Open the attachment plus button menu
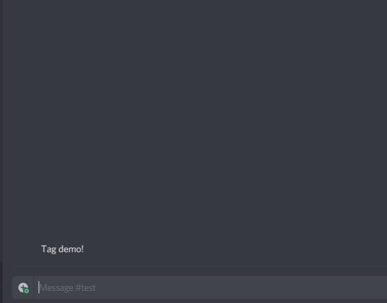Screen dimensions: 387x303 pyautogui.click(x=23, y=288)
